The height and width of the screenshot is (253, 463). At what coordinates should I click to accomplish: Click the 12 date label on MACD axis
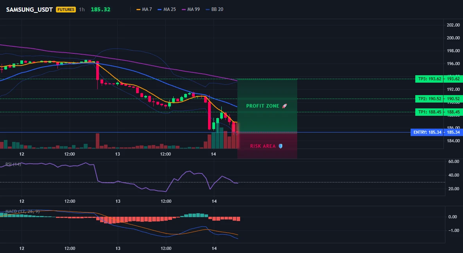coord(22,248)
